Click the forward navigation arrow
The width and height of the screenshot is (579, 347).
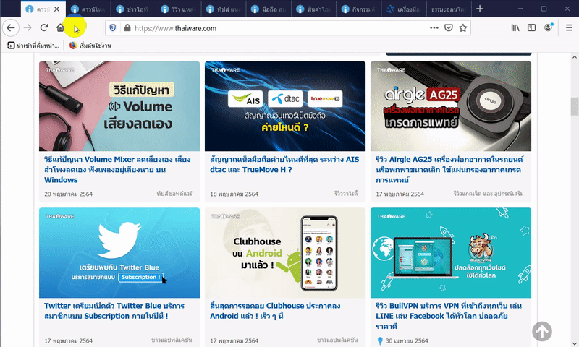coord(28,27)
